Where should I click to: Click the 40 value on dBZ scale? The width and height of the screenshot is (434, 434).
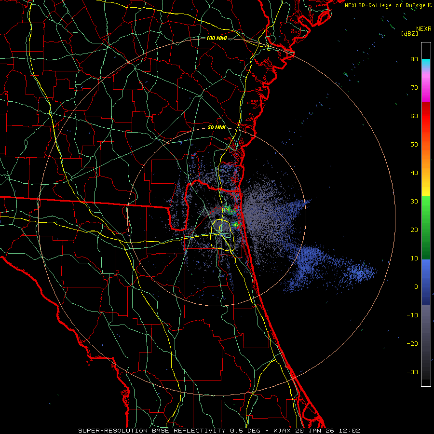(414, 173)
